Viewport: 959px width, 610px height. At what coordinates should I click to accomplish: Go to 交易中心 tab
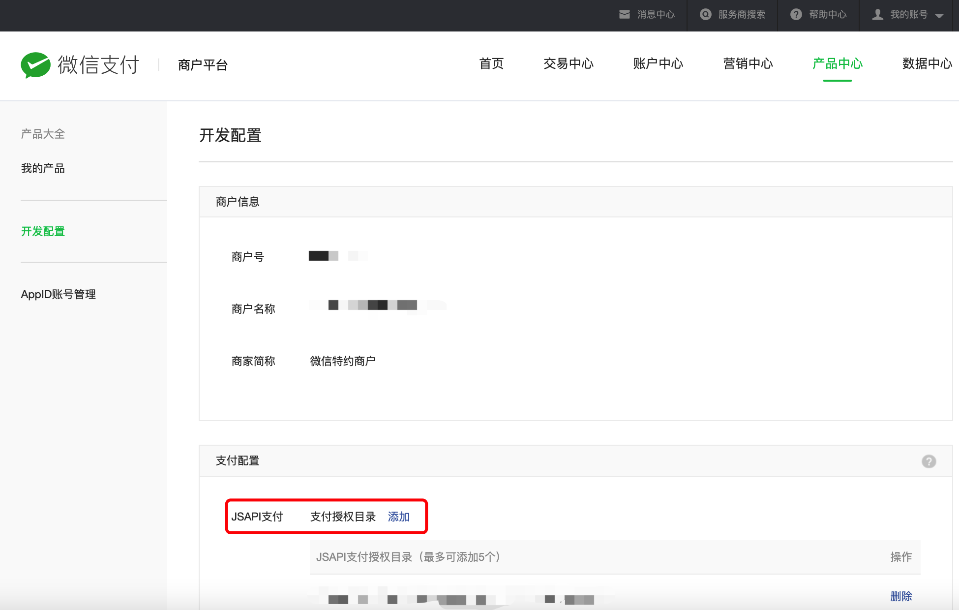coord(569,64)
